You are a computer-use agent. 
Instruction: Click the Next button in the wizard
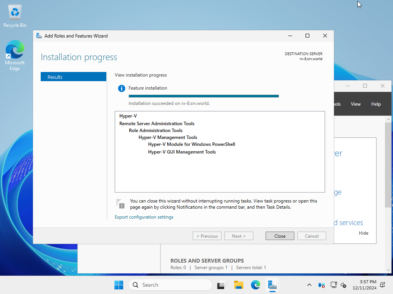click(x=239, y=236)
